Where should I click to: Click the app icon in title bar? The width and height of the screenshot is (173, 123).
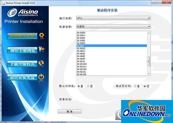point(3,3)
